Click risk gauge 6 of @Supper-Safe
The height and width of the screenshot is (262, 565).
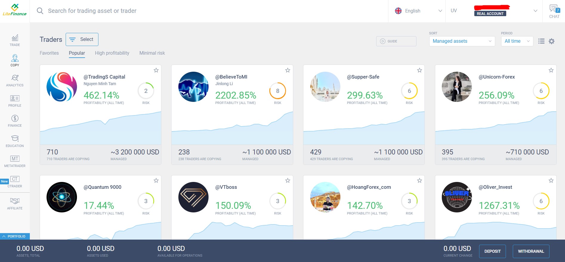pos(409,91)
